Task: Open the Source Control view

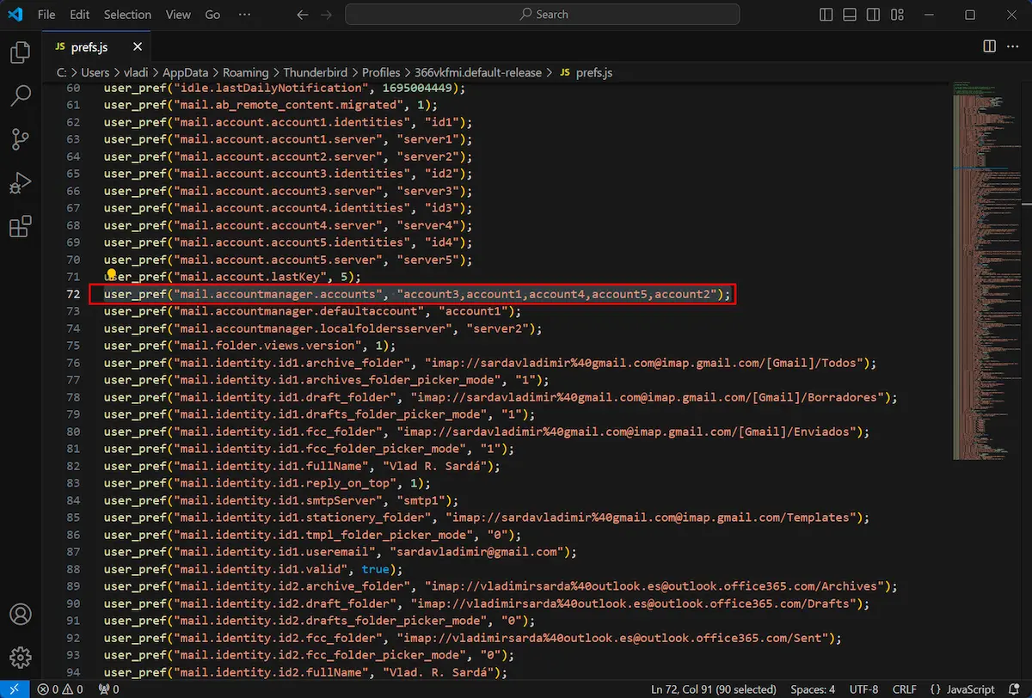Action: [20, 139]
